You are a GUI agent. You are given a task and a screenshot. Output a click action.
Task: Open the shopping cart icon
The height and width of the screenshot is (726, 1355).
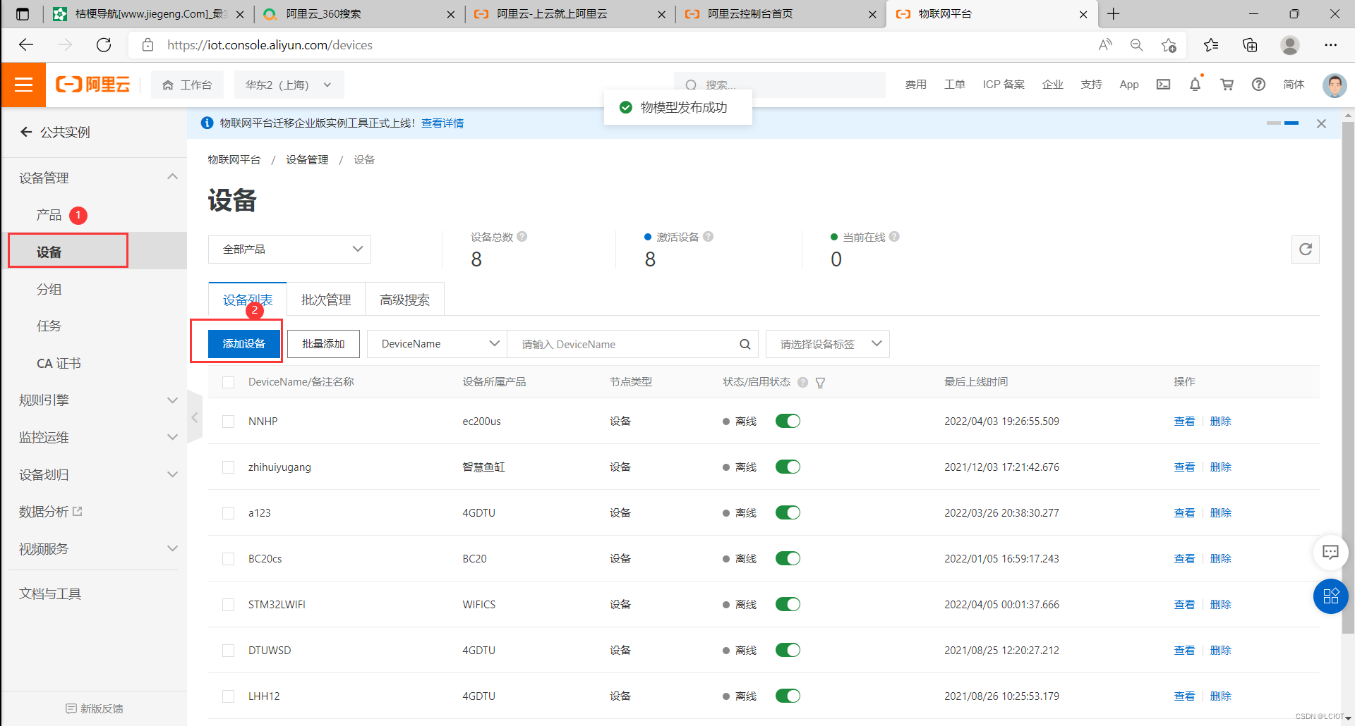coord(1227,85)
